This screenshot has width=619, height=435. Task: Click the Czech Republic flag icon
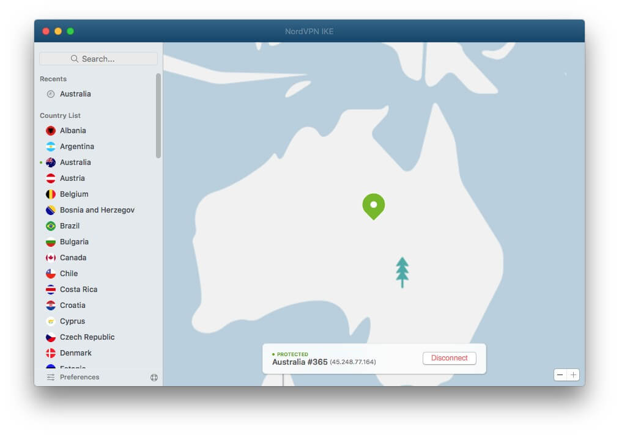click(51, 337)
